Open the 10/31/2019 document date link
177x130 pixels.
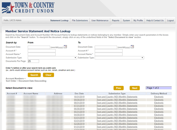point(79,97)
